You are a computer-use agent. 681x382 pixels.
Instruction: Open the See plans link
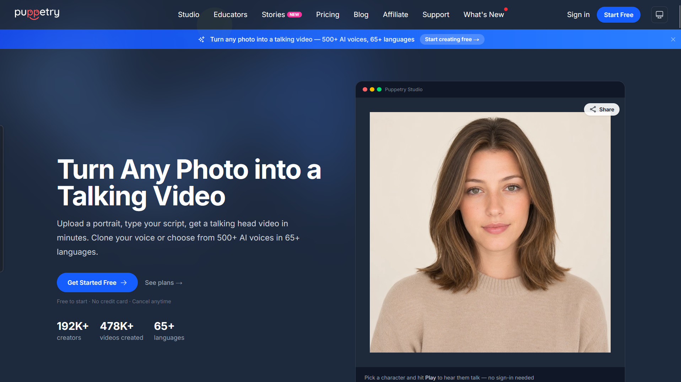[163, 283]
